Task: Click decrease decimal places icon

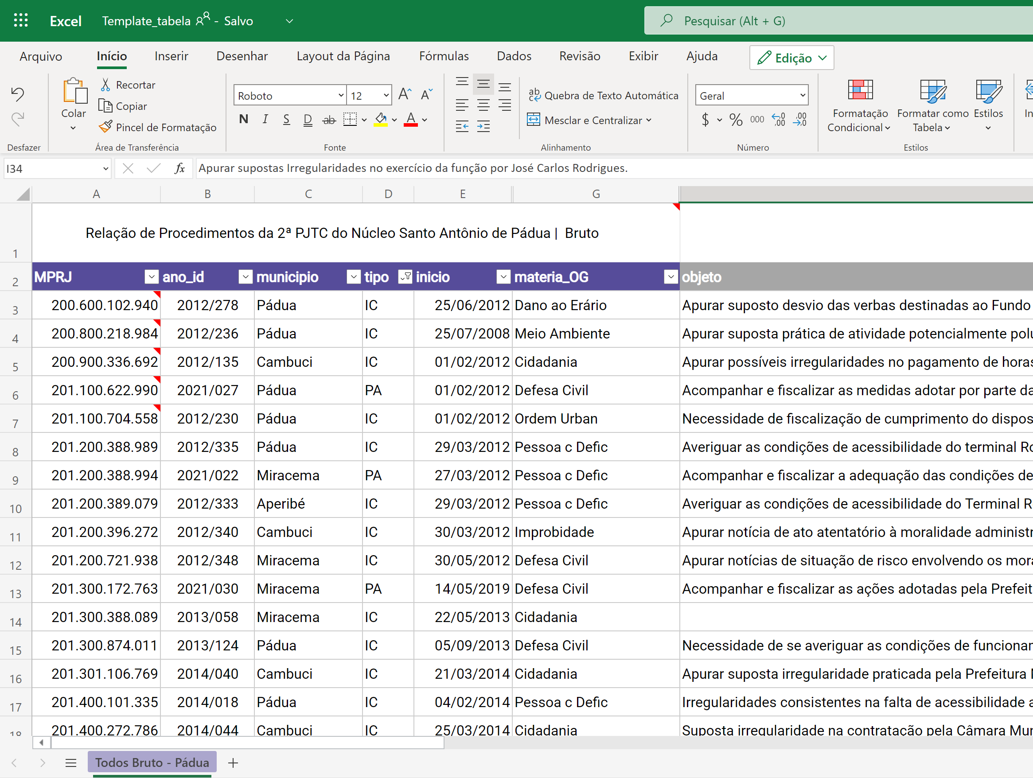Action: (800, 120)
